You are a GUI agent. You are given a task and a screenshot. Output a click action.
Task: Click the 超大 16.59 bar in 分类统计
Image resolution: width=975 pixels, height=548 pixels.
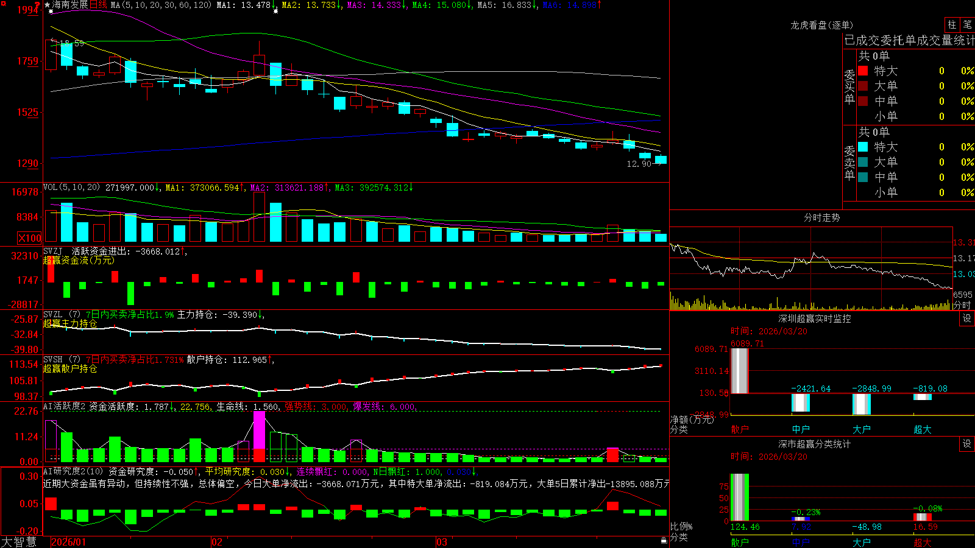tap(922, 517)
